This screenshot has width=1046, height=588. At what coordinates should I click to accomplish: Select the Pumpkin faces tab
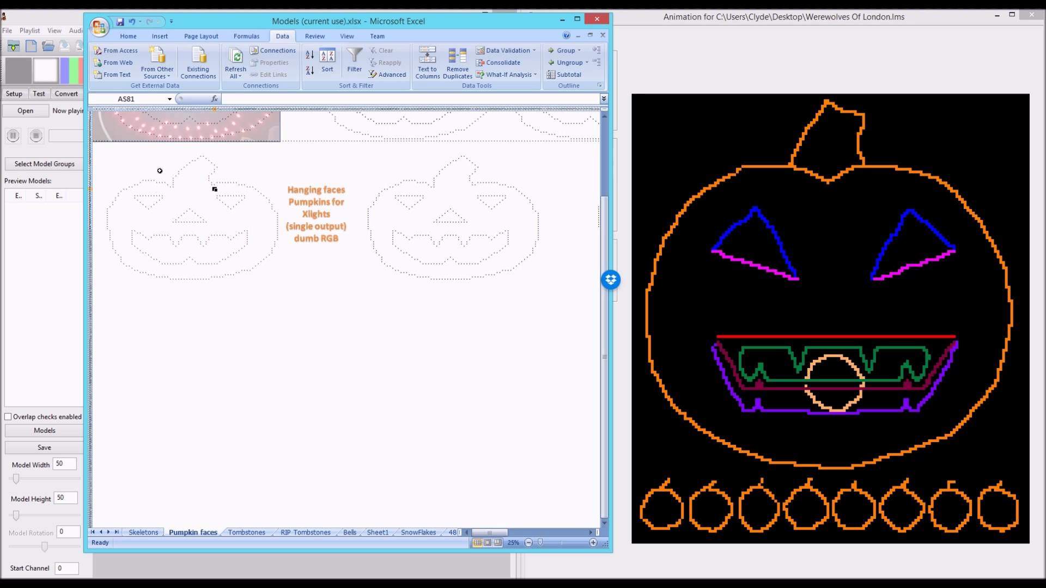point(192,532)
